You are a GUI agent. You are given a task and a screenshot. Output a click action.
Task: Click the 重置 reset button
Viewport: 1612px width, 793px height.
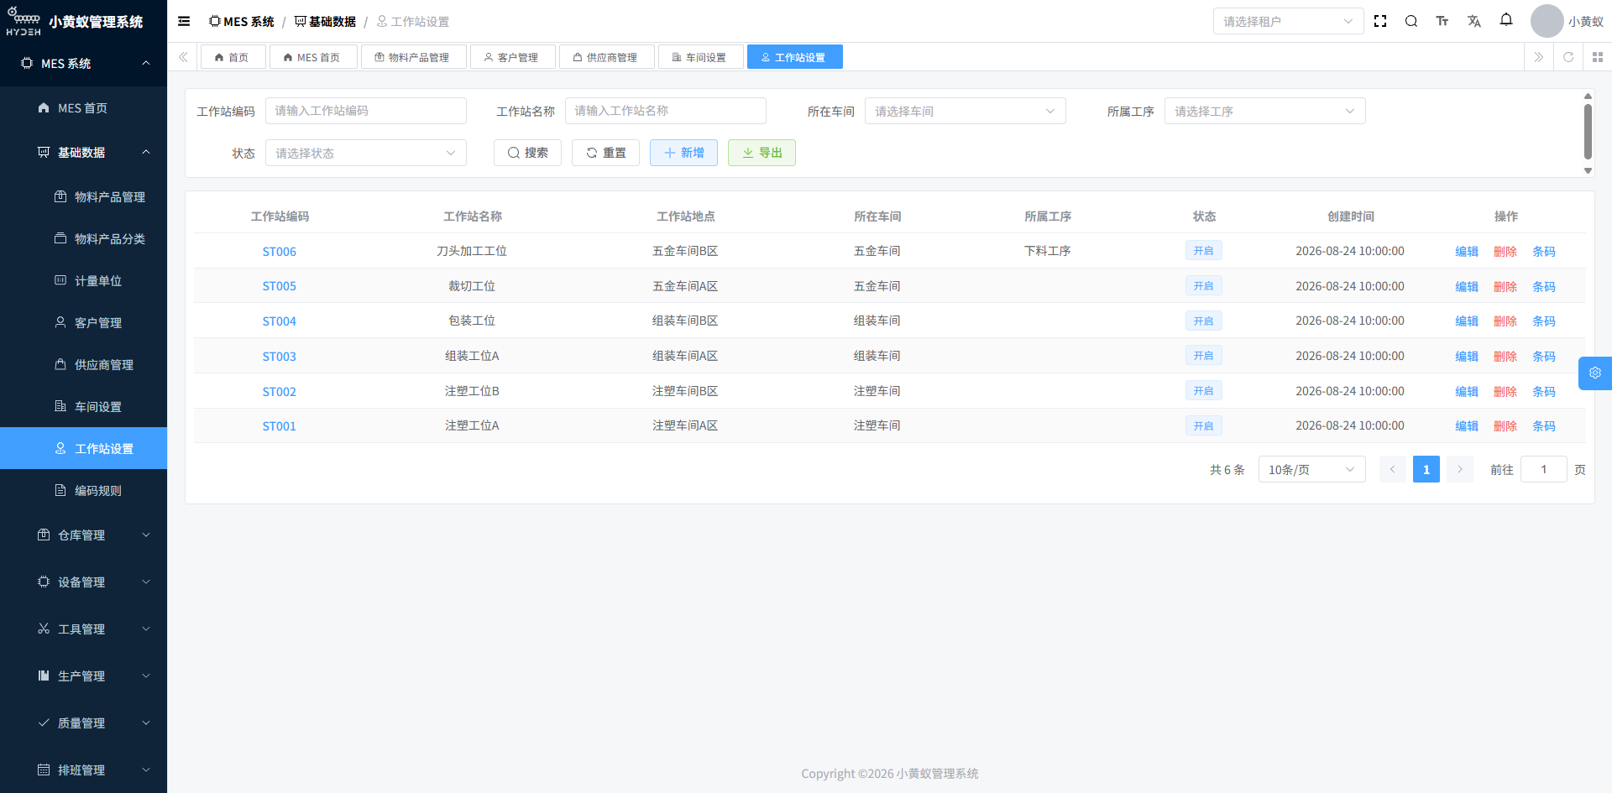click(605, 153)
